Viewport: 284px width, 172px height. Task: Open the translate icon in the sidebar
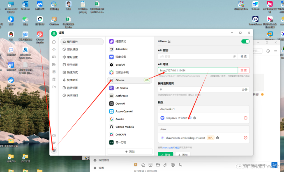click(x=54, y=64)
